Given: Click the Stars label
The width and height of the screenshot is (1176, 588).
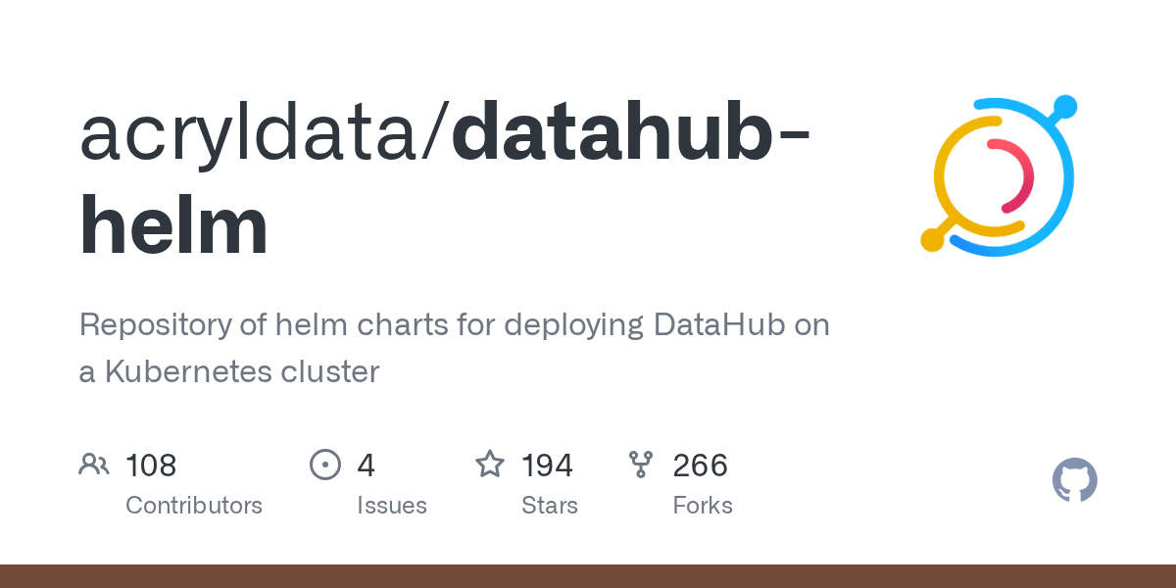Looking at the screenshot, I should [x=549, y=506].
